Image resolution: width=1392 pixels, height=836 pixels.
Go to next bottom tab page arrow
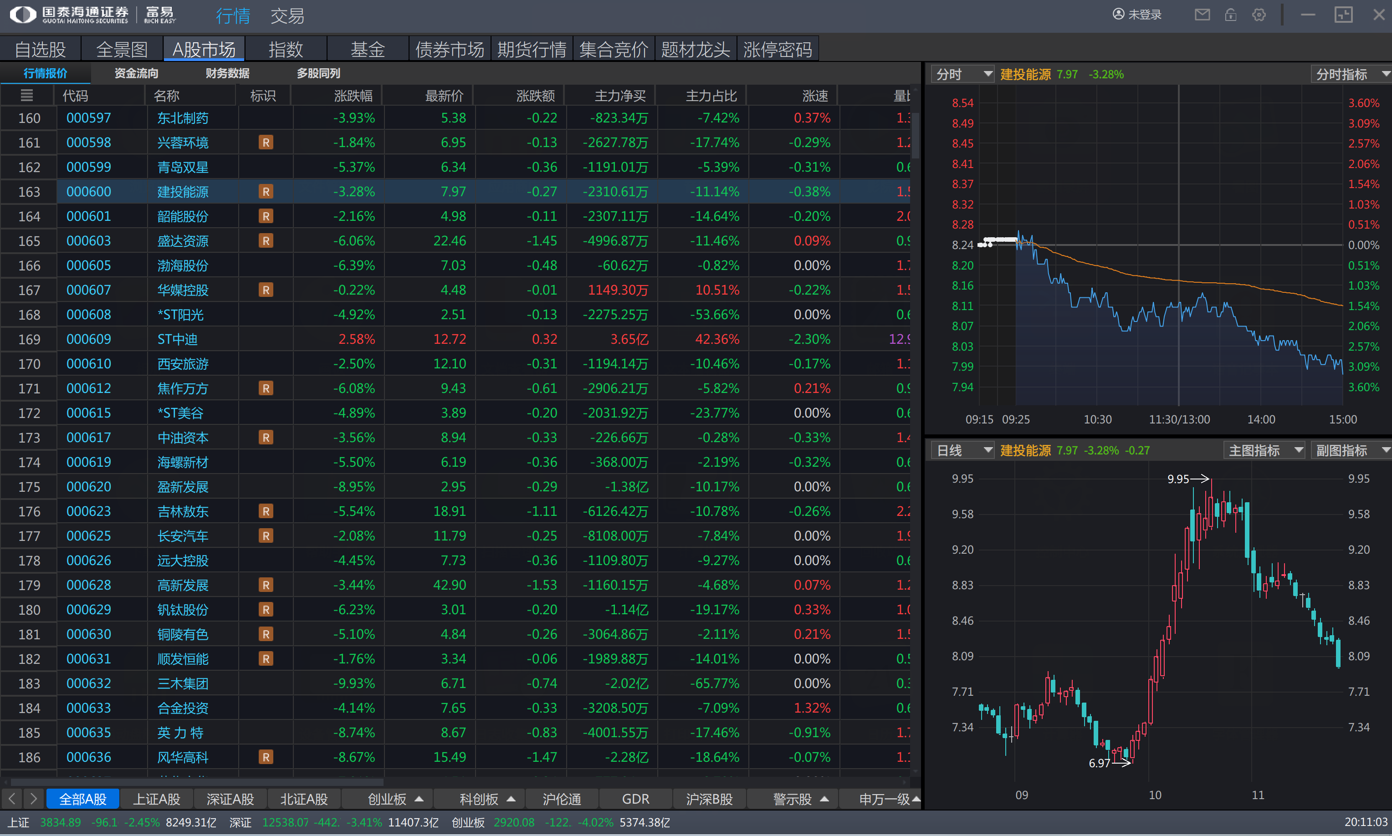point(33,798)
